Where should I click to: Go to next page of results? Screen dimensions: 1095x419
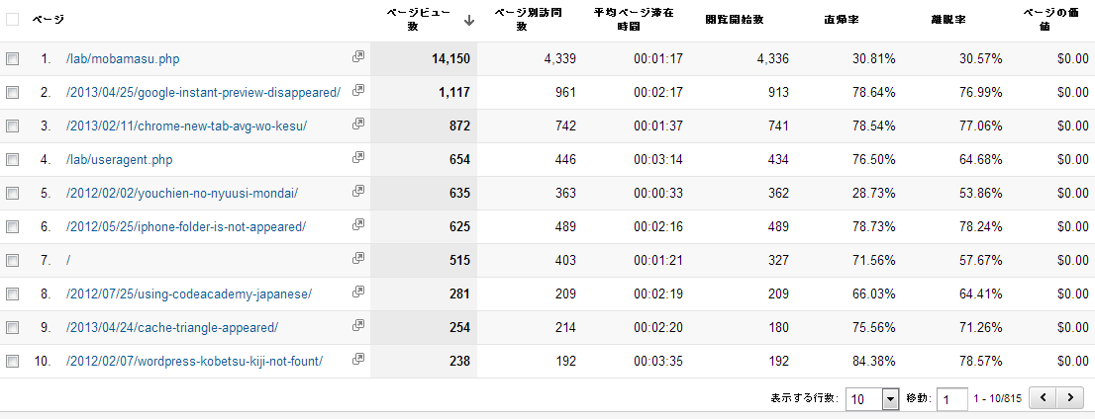coord(1069,398)
